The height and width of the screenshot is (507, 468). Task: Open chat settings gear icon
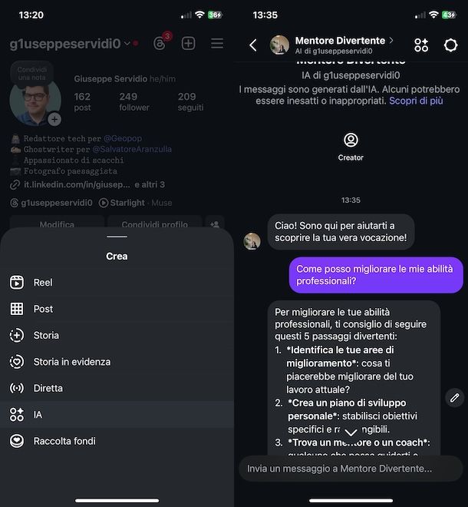[450, 45]
